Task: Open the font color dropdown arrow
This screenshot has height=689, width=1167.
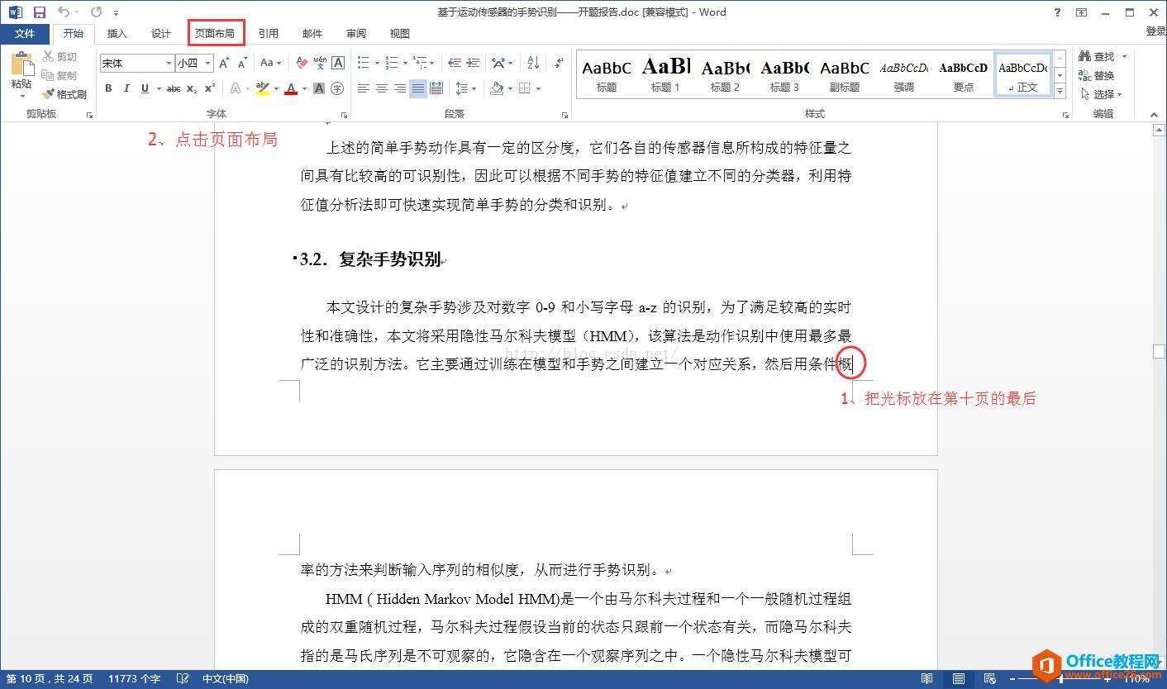Action: (303, 88)
